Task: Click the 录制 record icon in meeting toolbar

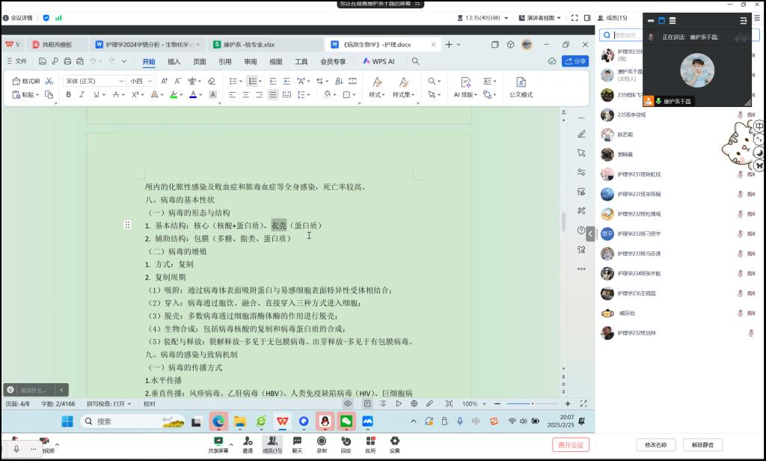Action: [322, 445]
